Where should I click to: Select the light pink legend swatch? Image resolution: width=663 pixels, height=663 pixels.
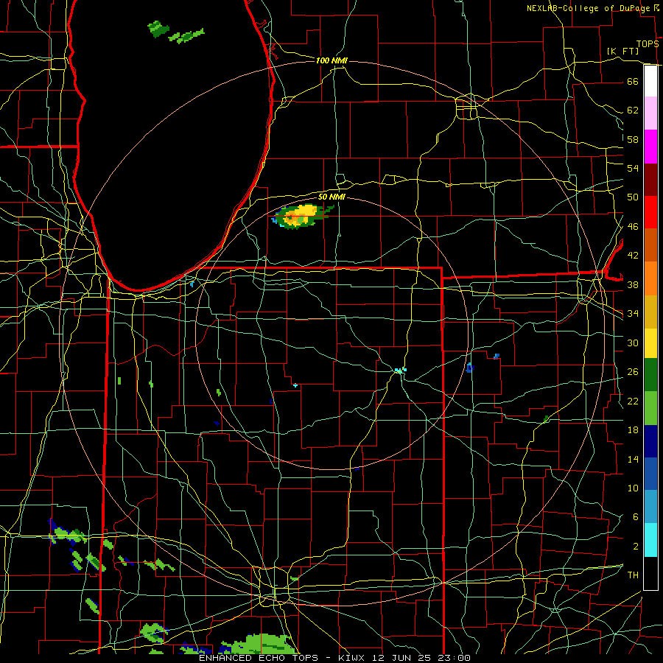(x=650, y=113)
